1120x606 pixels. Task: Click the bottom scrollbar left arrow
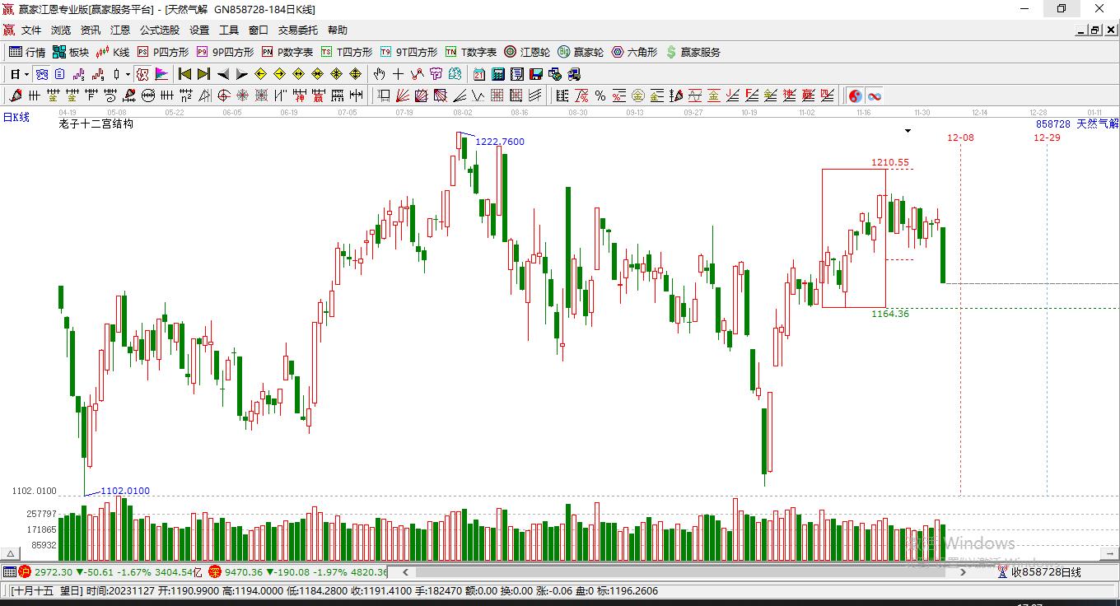tap(404, 571)
